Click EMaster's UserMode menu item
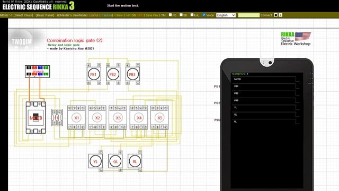Image resolution: width=339 pixels, height=191 pixels. click(72, 15)
